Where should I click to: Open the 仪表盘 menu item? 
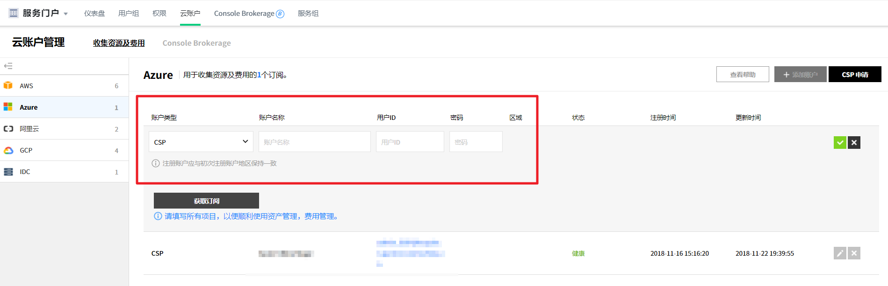click(94, 14)
